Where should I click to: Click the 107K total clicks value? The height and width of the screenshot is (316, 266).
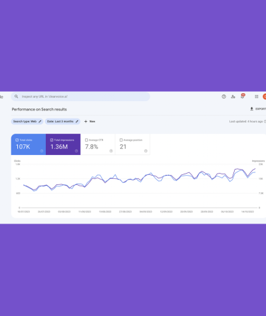[23, 146]
